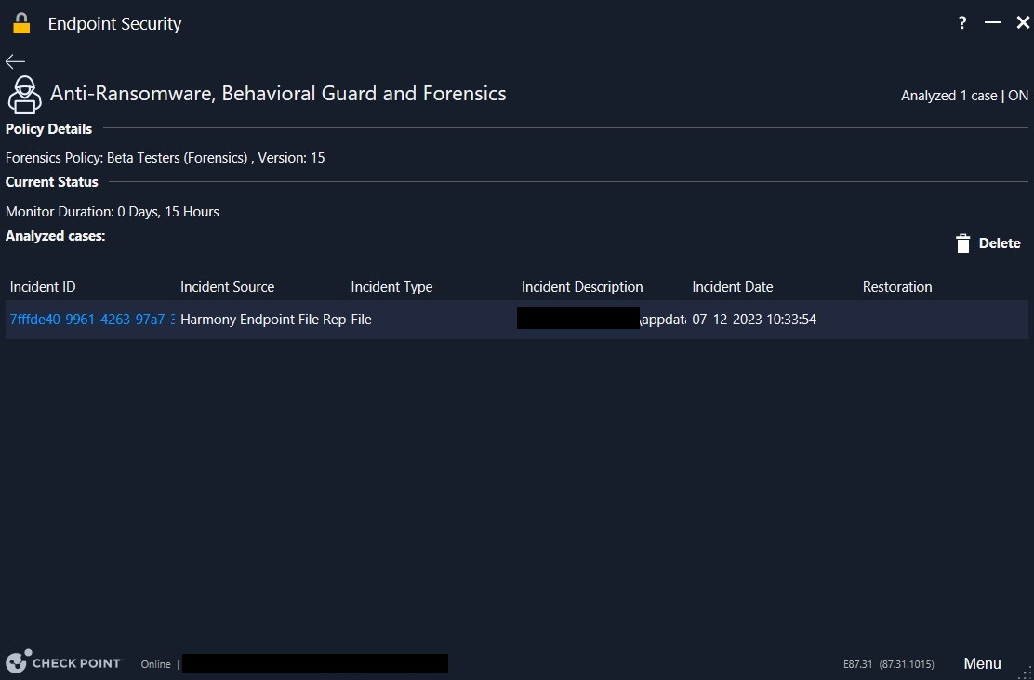Click the Delete button label
The height and width of the screenshot is (680, 1034).
(x=1000, y=243)
